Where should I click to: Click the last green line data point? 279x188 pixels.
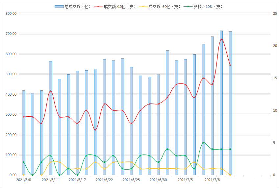pyautogui.click(x=230, y=149)
